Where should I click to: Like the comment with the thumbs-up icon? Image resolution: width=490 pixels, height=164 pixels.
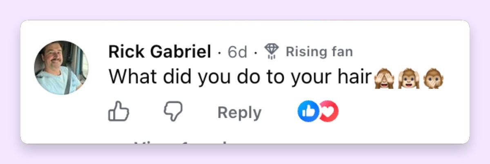119,112
